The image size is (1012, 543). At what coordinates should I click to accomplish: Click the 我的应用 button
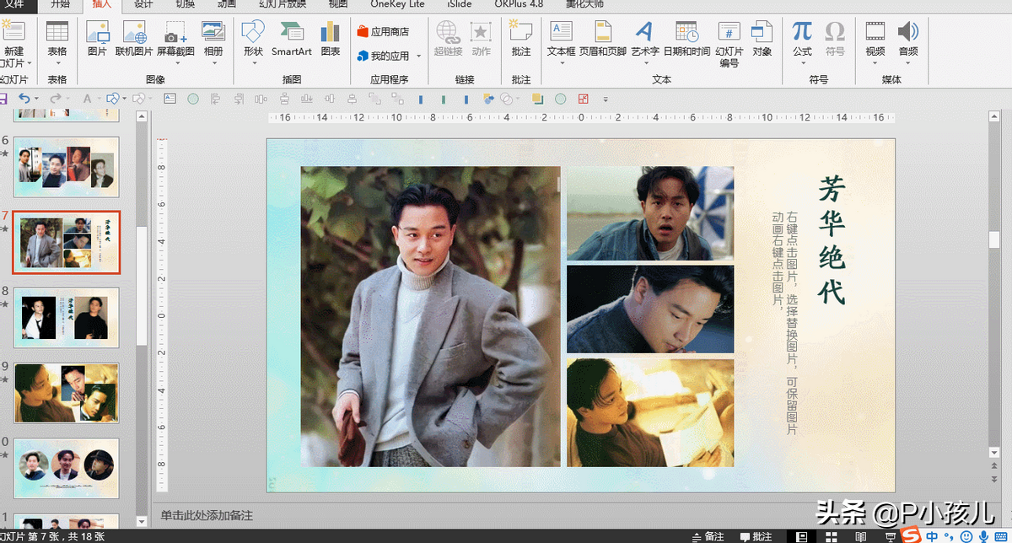point(382,56)
